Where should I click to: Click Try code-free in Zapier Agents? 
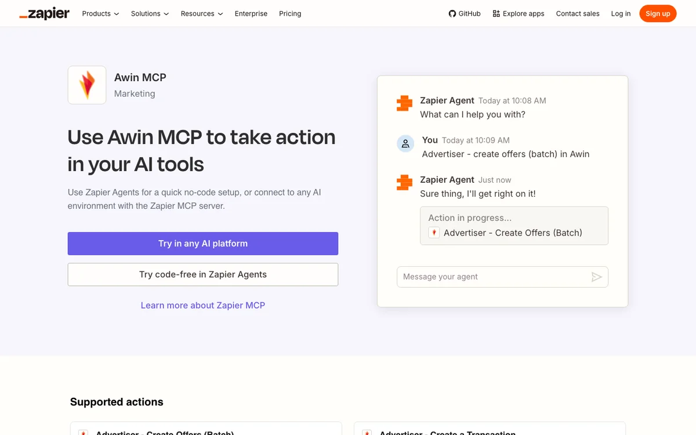coord(203,274)
